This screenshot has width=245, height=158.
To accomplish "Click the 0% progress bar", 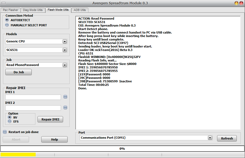I will [x=122, y=149].
